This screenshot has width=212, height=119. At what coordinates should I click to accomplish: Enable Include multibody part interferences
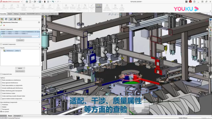[x=1, y=88]
